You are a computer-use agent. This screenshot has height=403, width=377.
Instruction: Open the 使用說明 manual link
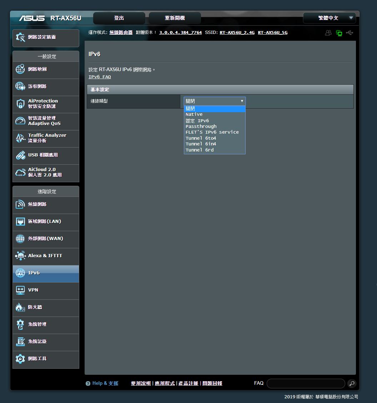(141, 383)
